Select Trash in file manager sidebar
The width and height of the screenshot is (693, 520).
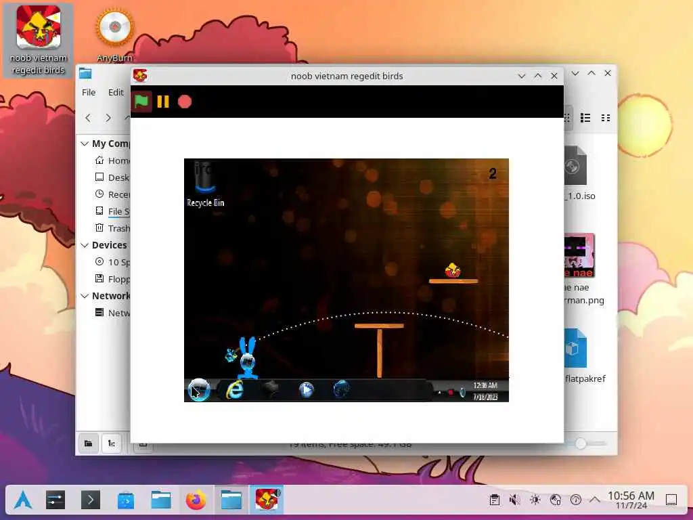112,228
